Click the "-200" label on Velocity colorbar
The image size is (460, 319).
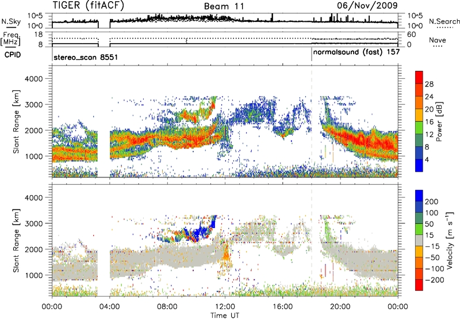(435, 280)
